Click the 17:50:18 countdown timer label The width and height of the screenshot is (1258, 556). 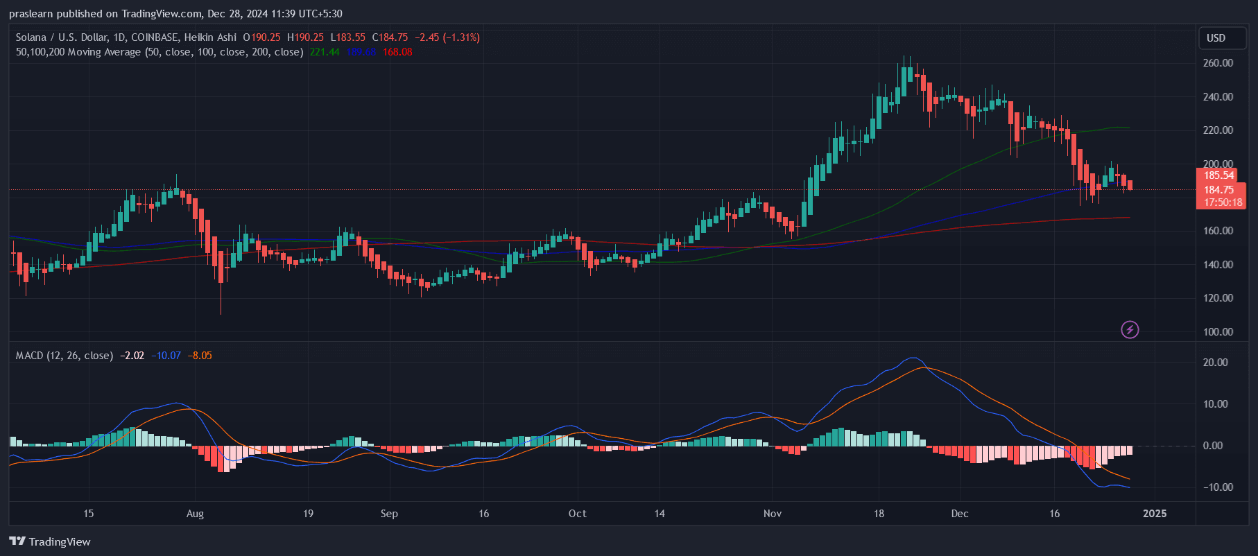click(1223, 202)
